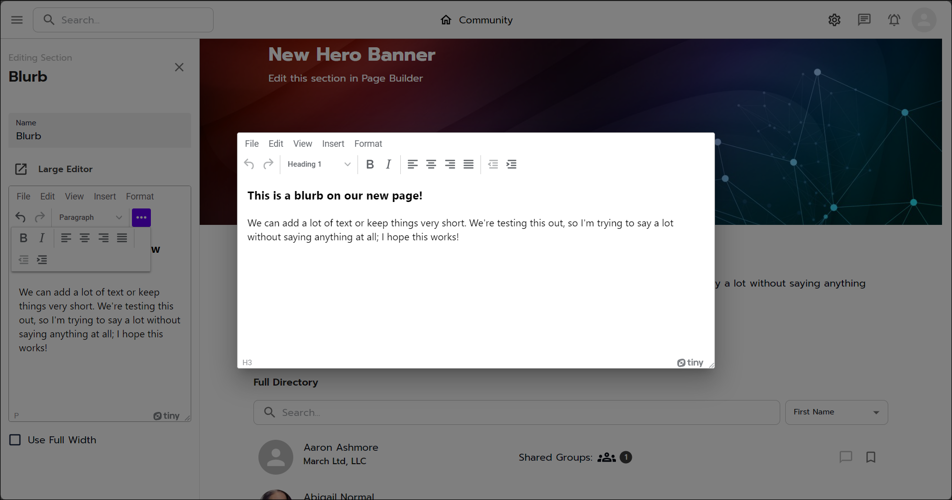952x500 pixels.
Task: Apply italic formatting in the large editor
Action: 388,164
